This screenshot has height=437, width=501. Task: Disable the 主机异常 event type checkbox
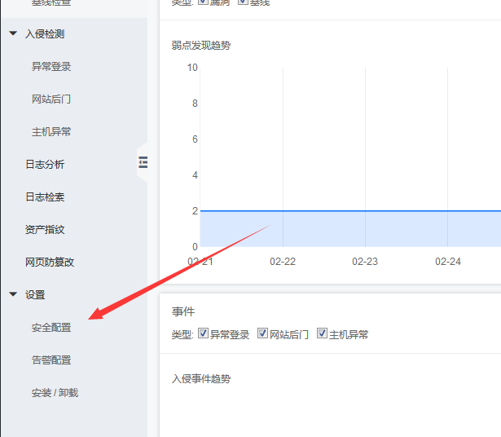[322, 333]
